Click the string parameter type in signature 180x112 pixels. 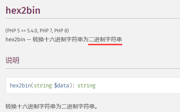point(43,85)
